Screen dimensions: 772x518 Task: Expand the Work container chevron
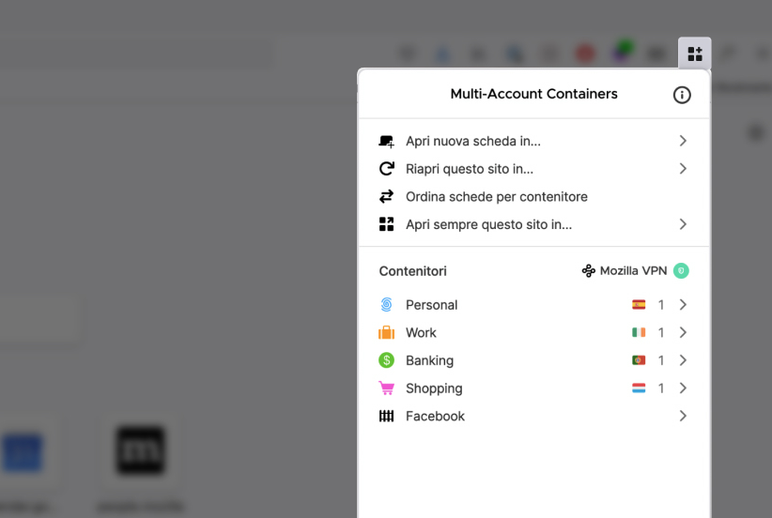683,332
